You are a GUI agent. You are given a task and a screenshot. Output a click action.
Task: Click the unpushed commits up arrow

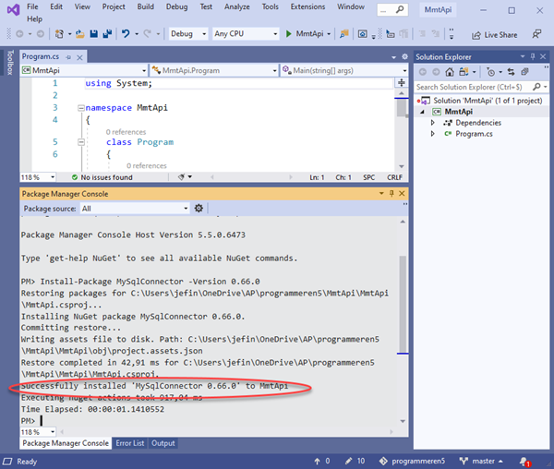point(317,462)
